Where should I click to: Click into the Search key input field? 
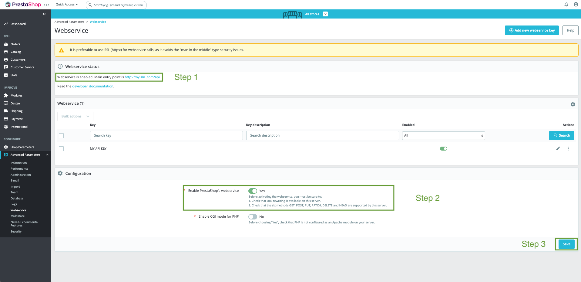[166, 136]
